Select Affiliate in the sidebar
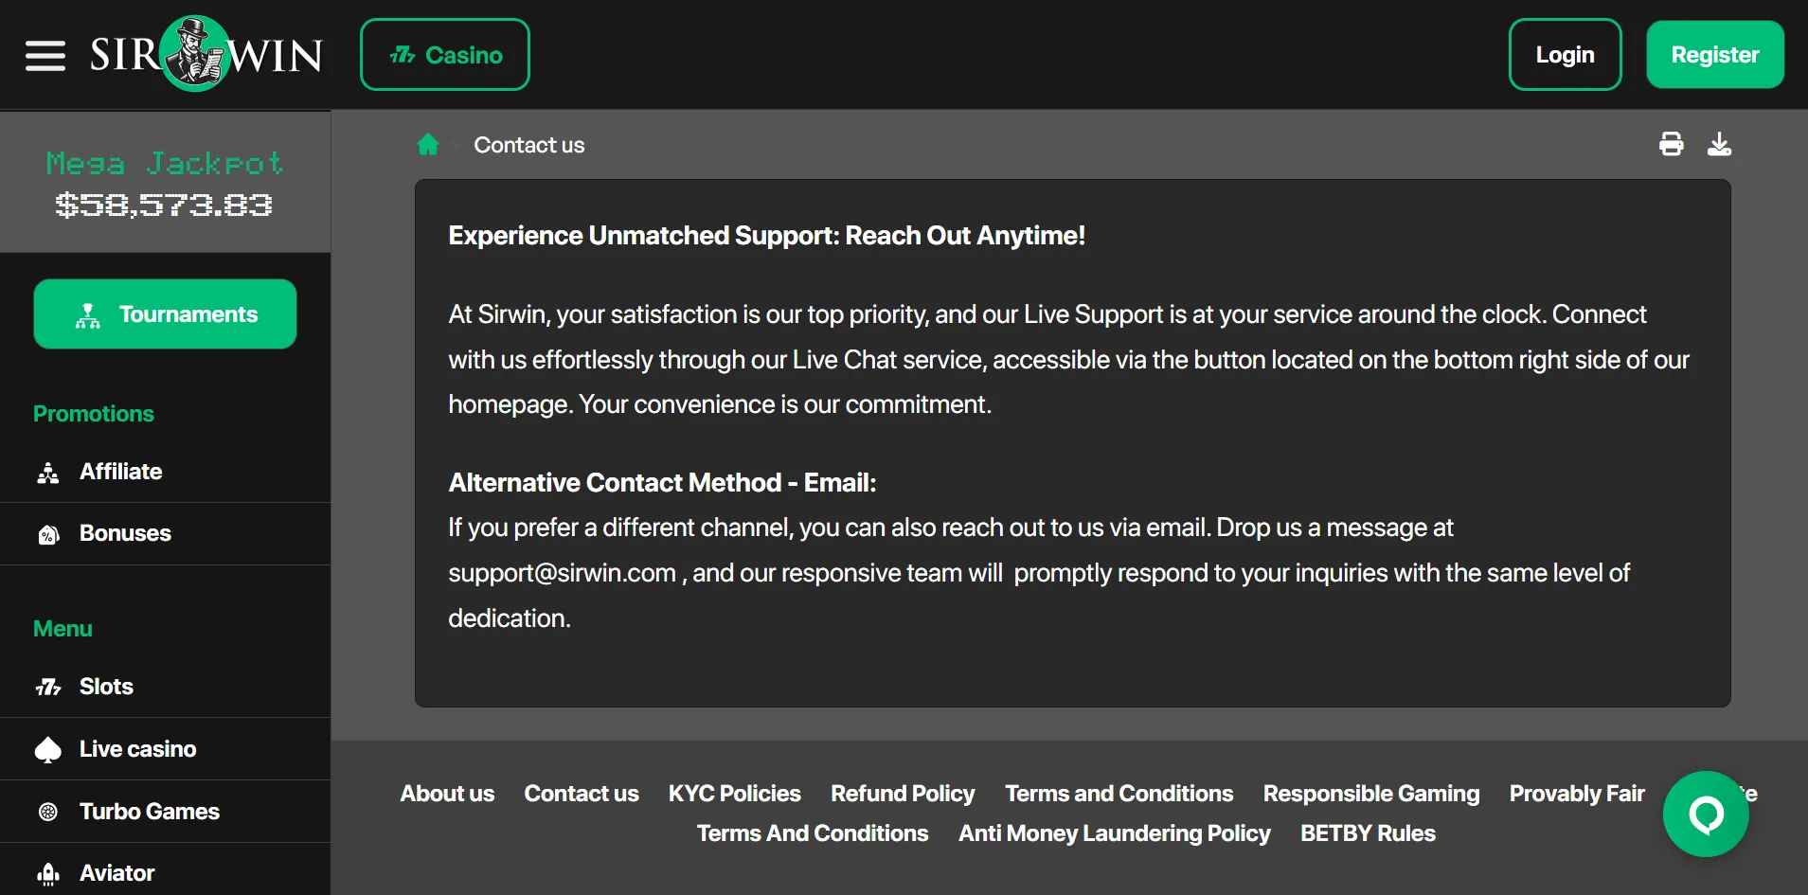Viewport: 1808px width, 895px height. click(120, 472)
